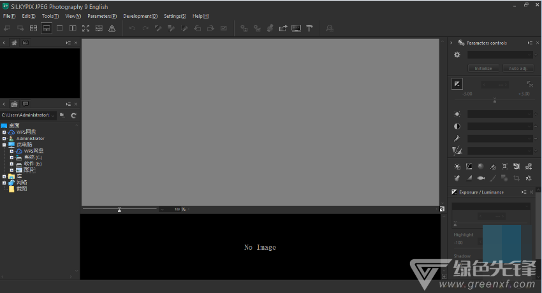Click the Redo toolbar icon
The width and height of the screenshot is (542, 293).
145,28
